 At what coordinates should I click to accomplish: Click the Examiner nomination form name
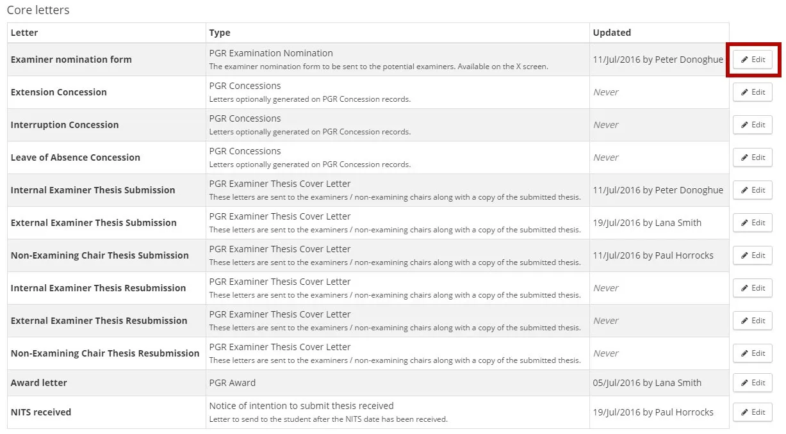pyautogui.click(x=71, y=60)
